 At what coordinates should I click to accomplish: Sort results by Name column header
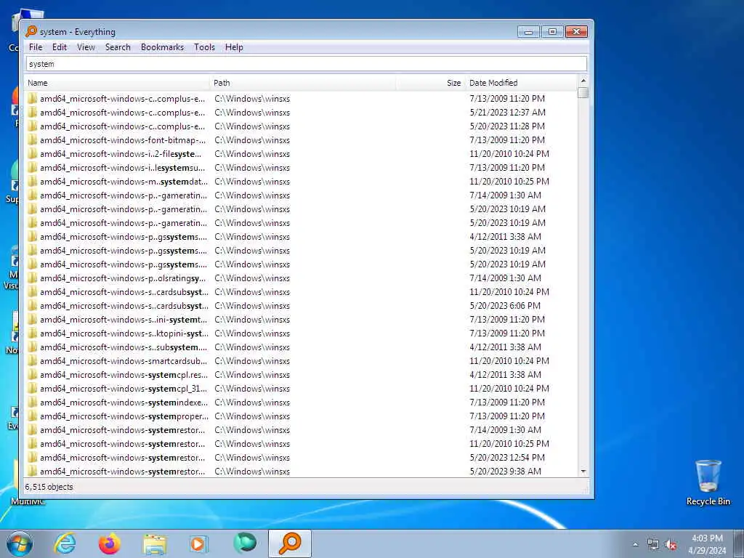[x=117, y=83]
